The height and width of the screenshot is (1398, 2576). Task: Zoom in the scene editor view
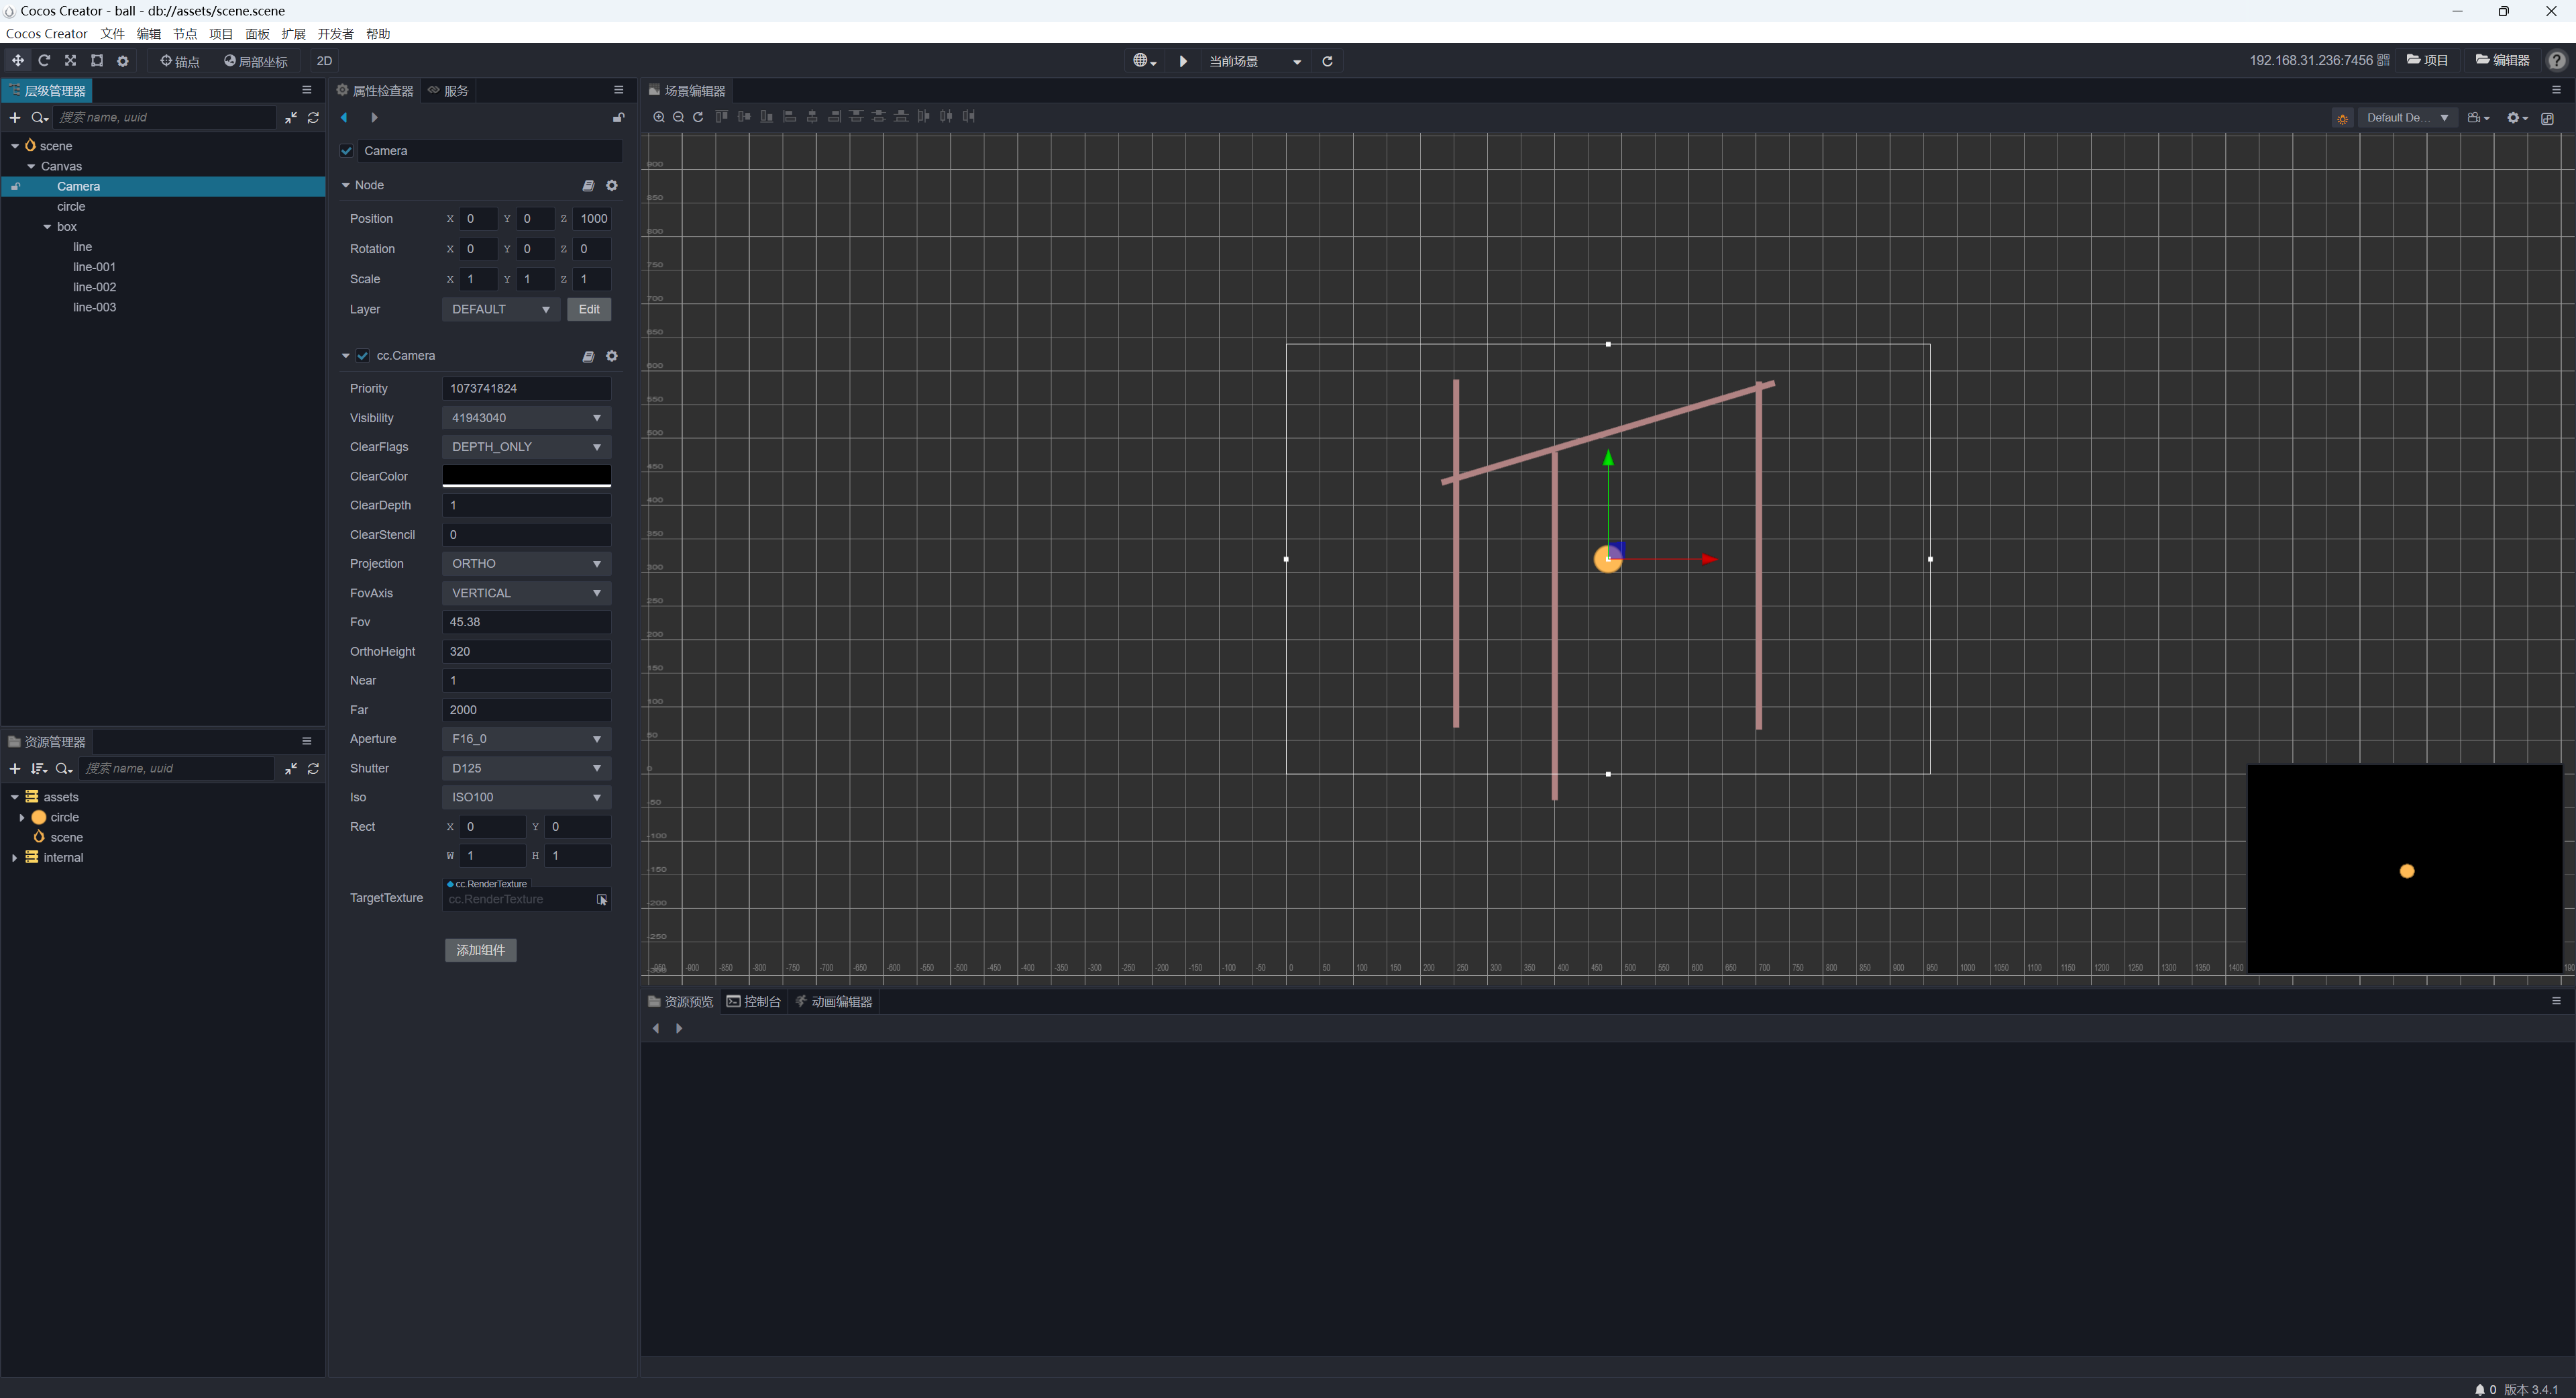click(658, 117)
